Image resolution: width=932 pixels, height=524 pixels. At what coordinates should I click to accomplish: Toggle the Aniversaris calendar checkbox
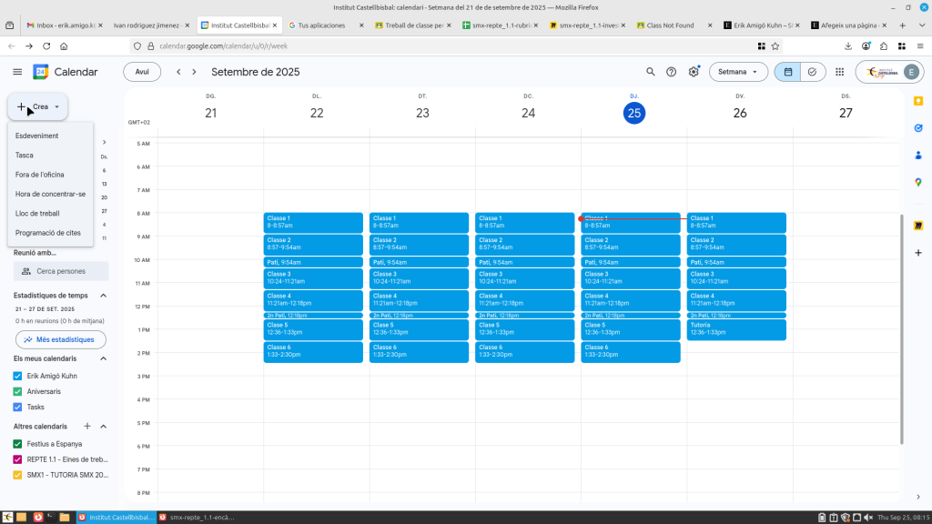coord(18,391)
